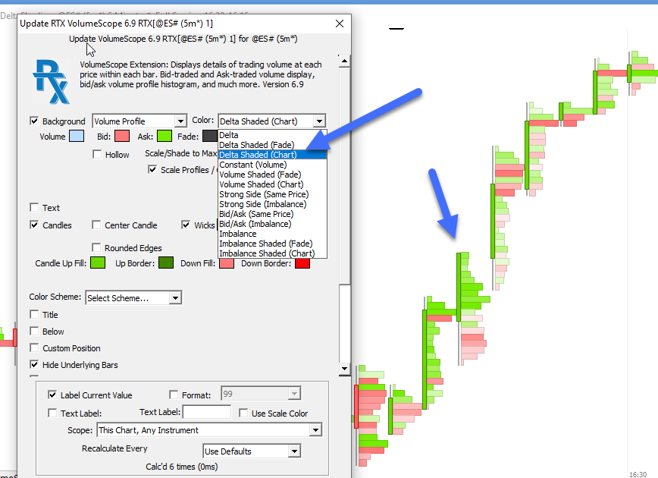
Task: Open the disabled Format 99 dropdown
Action: (261, 394)
